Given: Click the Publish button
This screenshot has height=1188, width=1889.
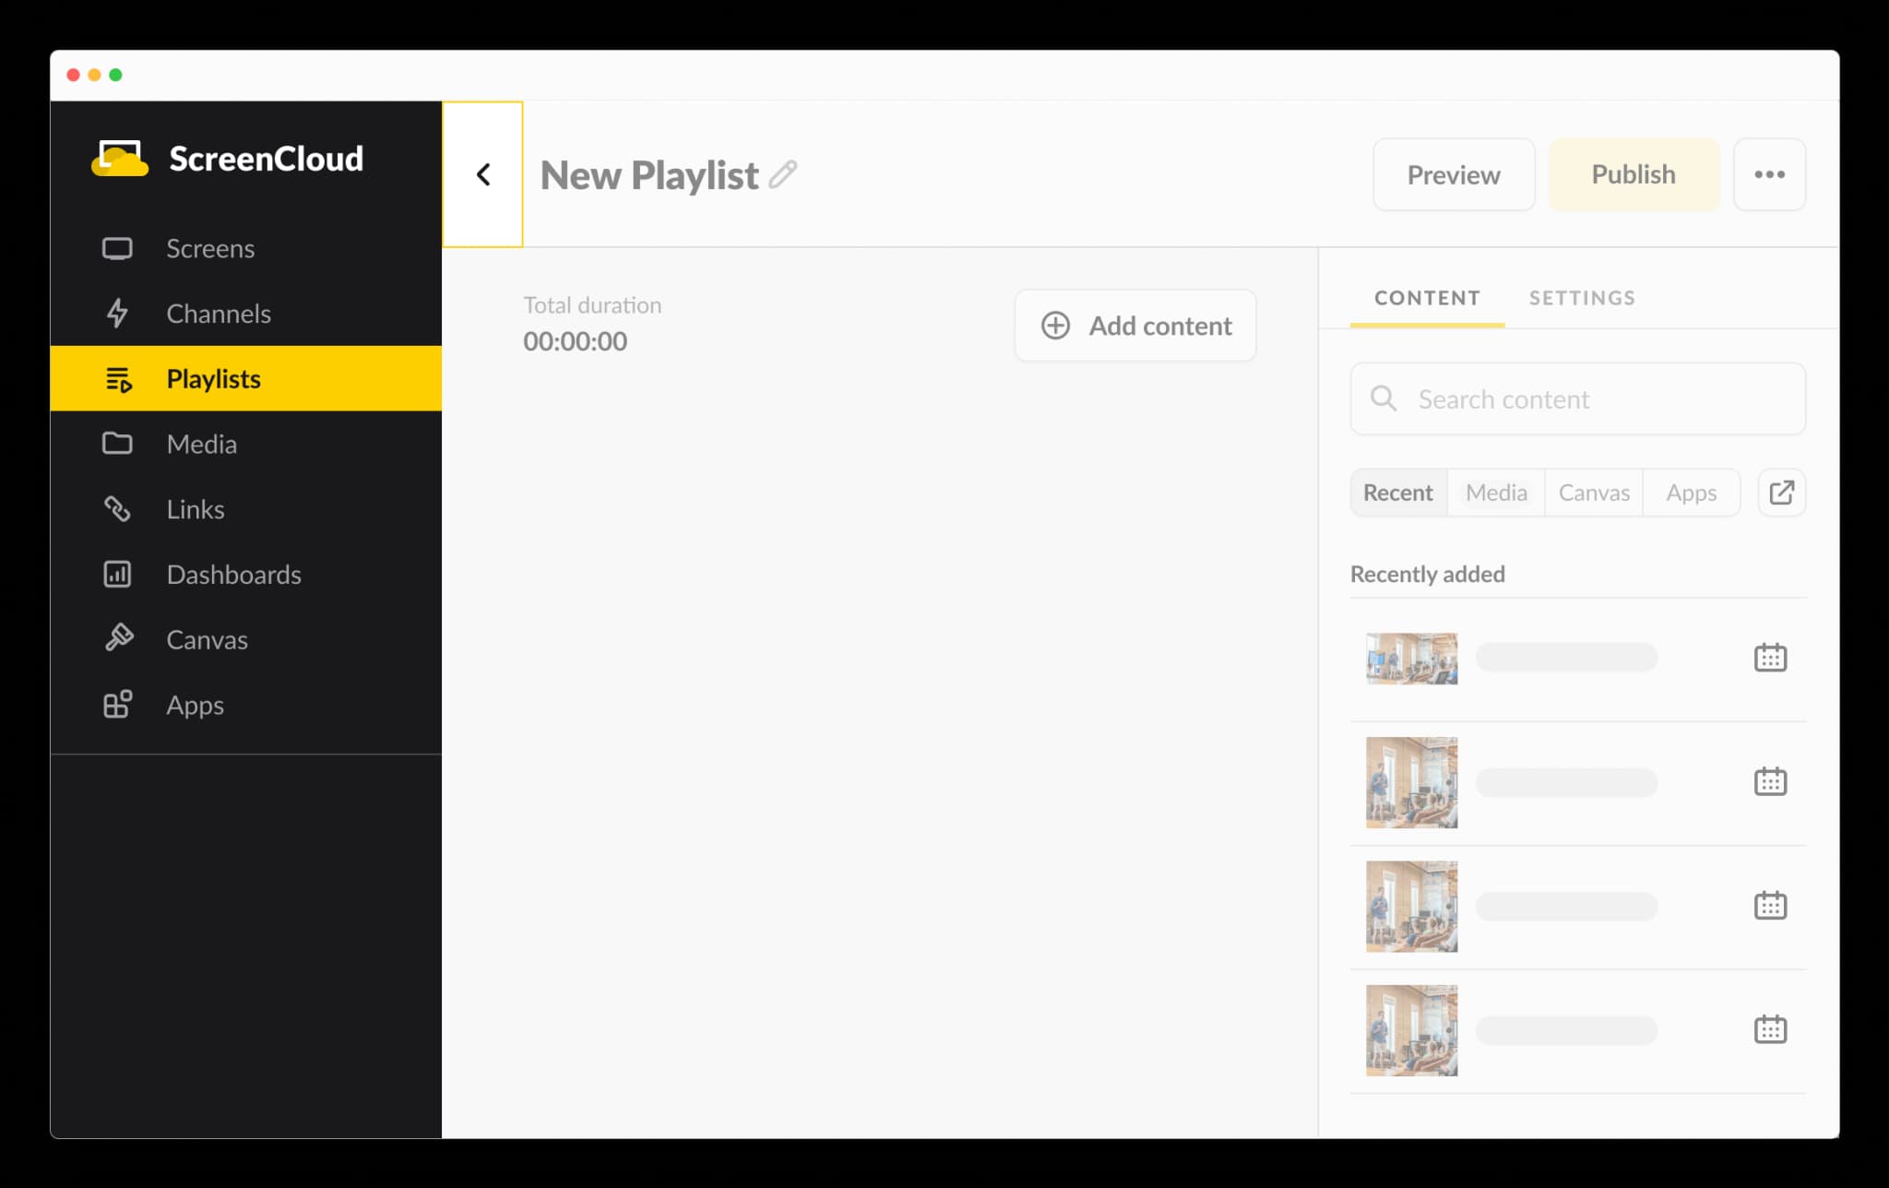Looking at the screenshot, I should click(1633, 173).
